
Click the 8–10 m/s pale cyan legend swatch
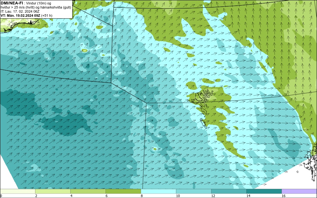pos(158,191)
